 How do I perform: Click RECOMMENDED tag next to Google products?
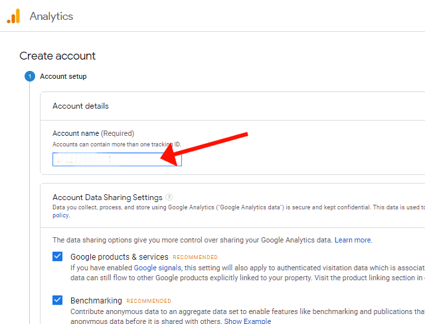click(x=195, y=257)
